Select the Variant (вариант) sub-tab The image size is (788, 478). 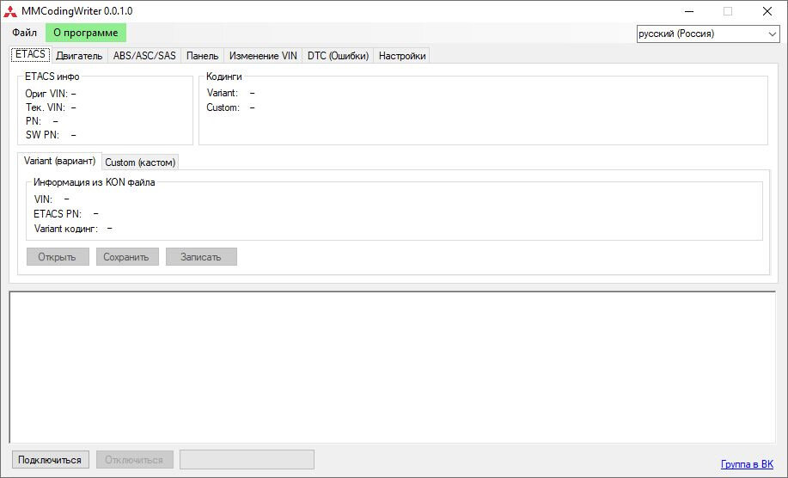tap(60, 161)
